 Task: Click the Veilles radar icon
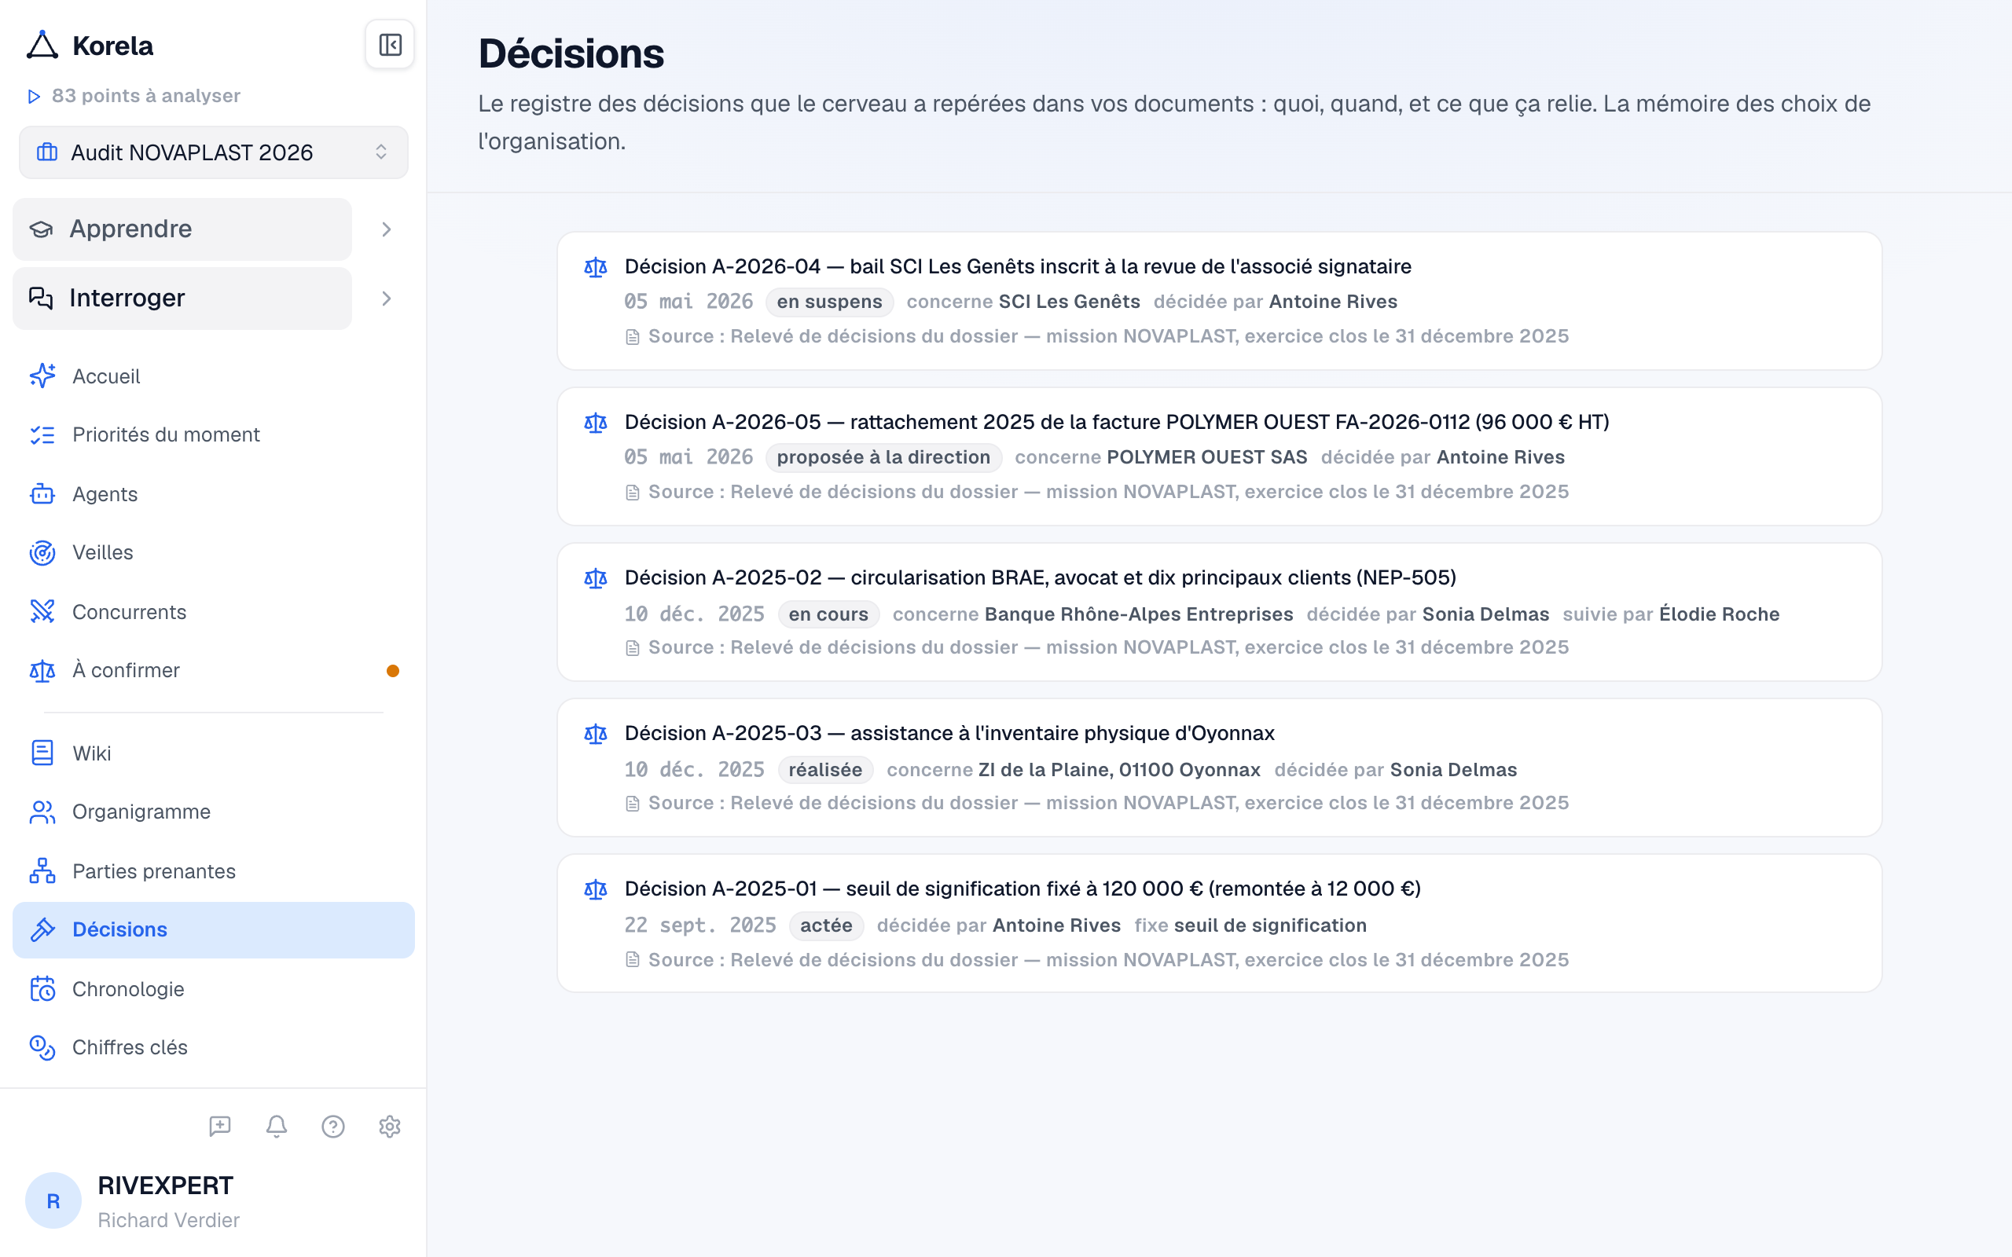42,553
